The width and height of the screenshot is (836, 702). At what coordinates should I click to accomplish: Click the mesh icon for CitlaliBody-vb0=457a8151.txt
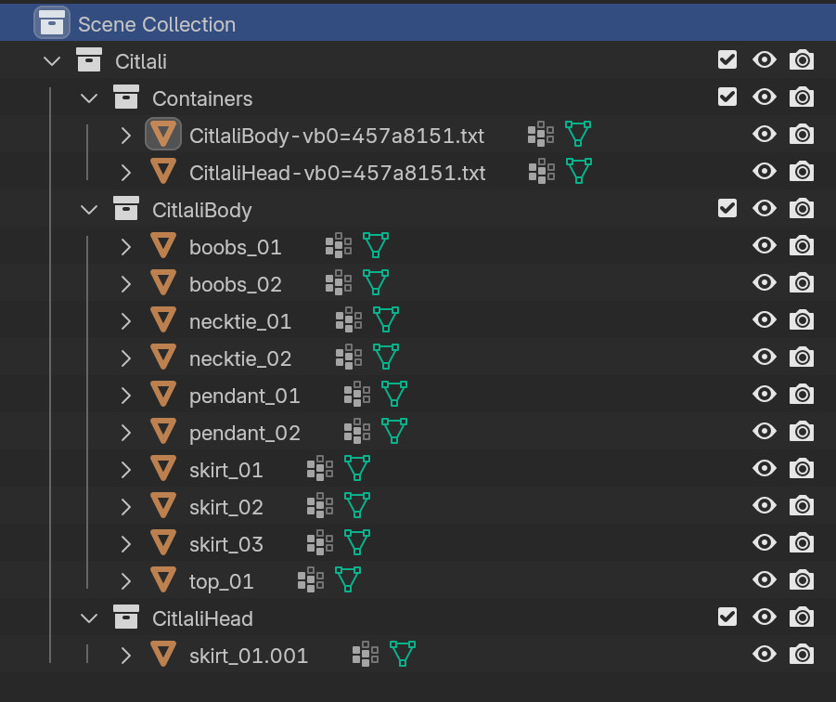click(x=163, y=134)
